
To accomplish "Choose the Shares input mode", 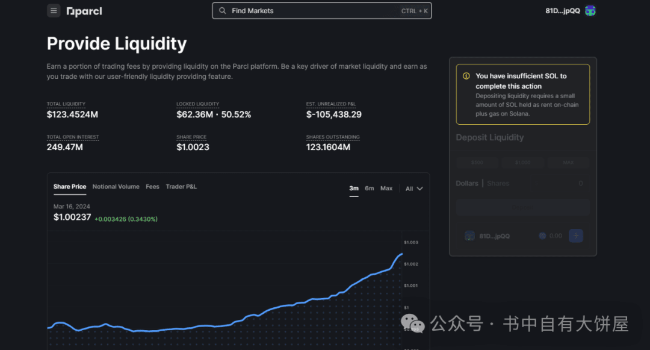I will 498,183.
